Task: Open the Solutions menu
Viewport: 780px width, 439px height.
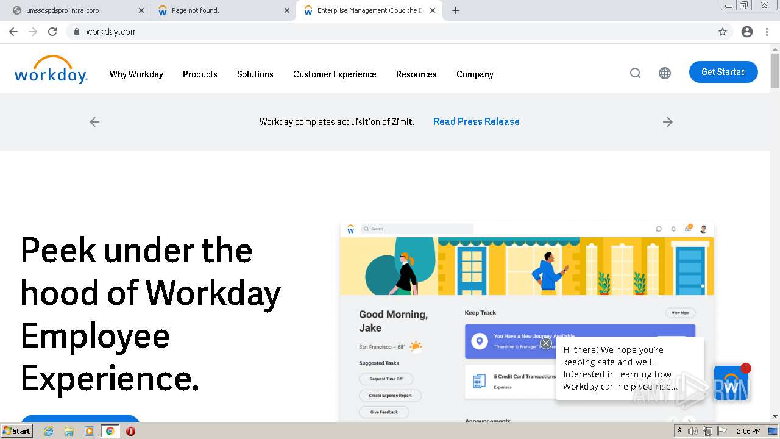Action: point(255,74)
